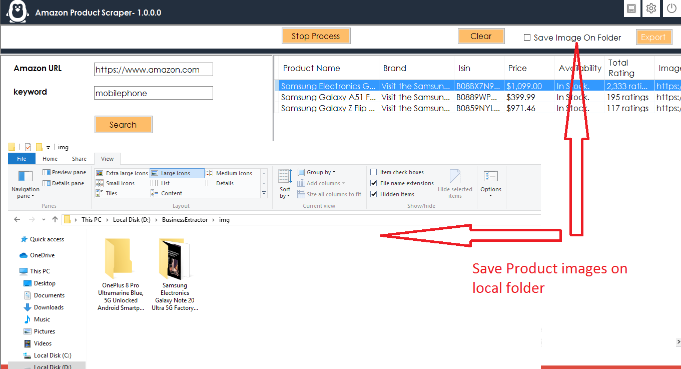Click the Music note icon in the sidebar
Image resolution: width=681 pixels, height=369 pixels.
28,319
